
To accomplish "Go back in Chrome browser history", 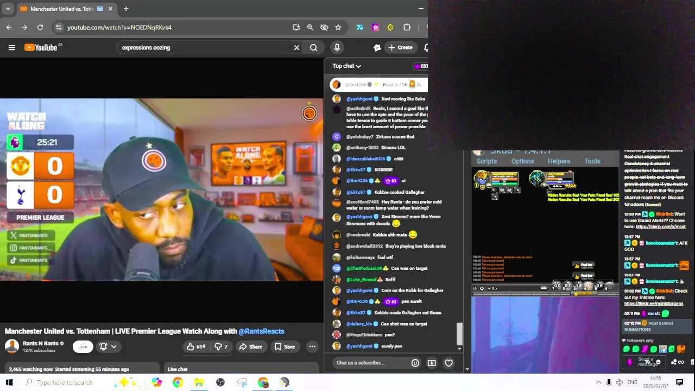I will pyautogui.click(x=9, y=27).
